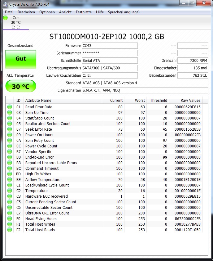Click the ID column header
The image size is (213, 261).
click(x=18, y=100)
